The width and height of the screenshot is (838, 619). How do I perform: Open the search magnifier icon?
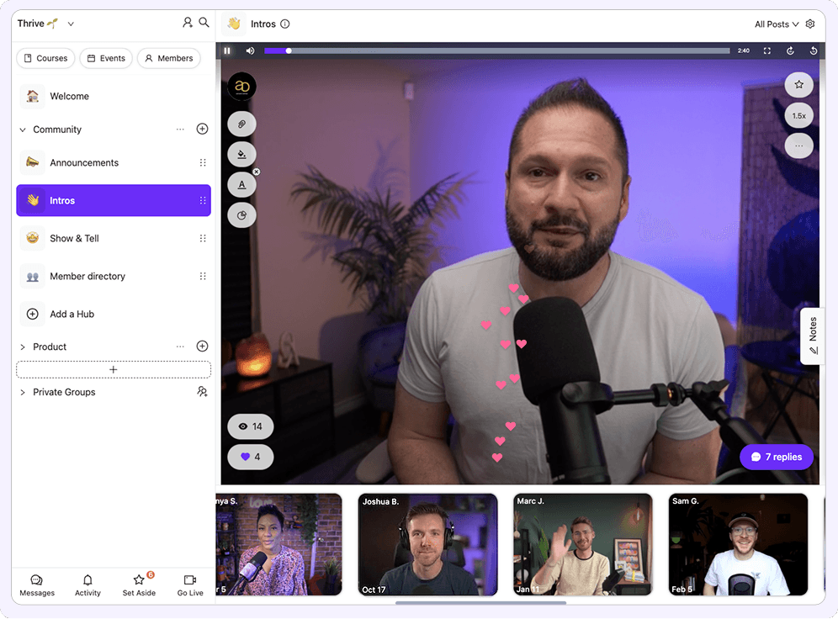204,23
